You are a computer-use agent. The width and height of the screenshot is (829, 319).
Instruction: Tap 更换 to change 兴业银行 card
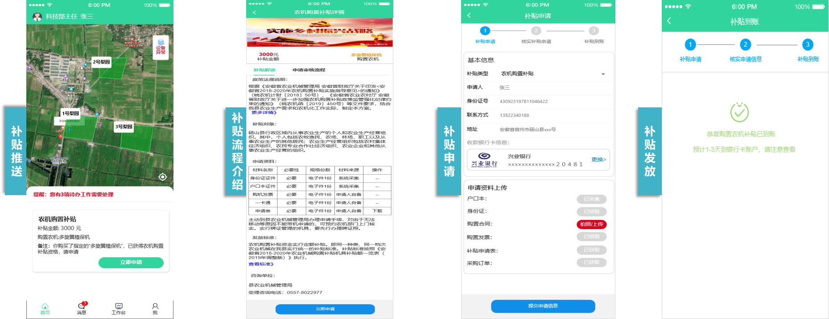click(598, 159)
